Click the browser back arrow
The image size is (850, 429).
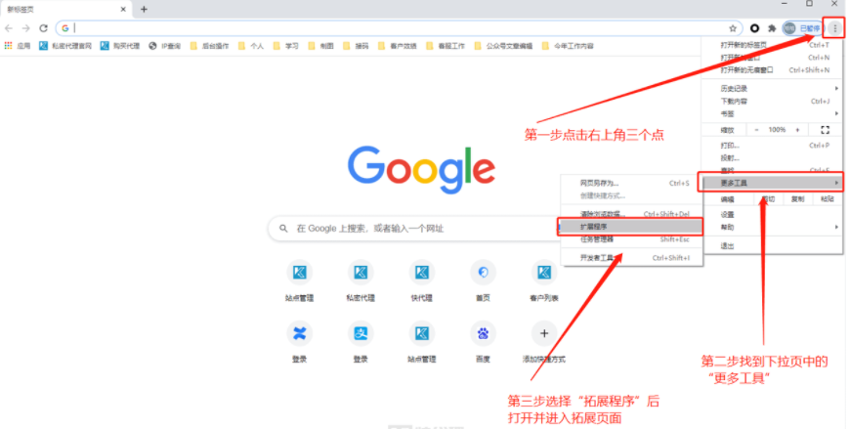9,28
